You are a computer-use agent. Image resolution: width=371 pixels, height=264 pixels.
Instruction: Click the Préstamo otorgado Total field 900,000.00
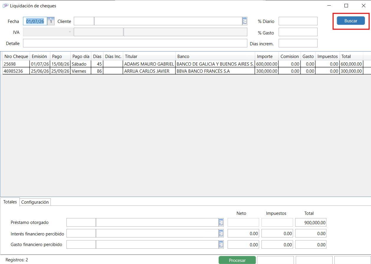coord(311,223)
